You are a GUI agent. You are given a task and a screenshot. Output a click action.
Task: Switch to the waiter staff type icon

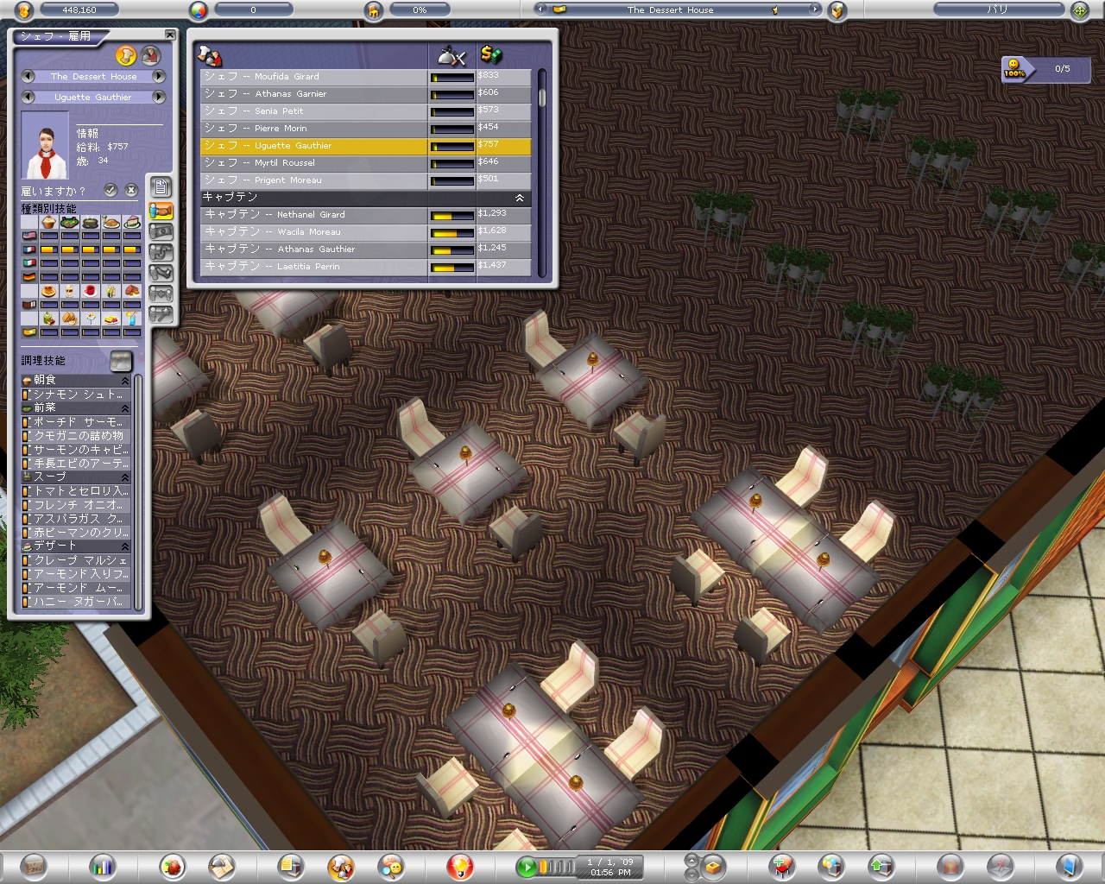tap(151, 56)
